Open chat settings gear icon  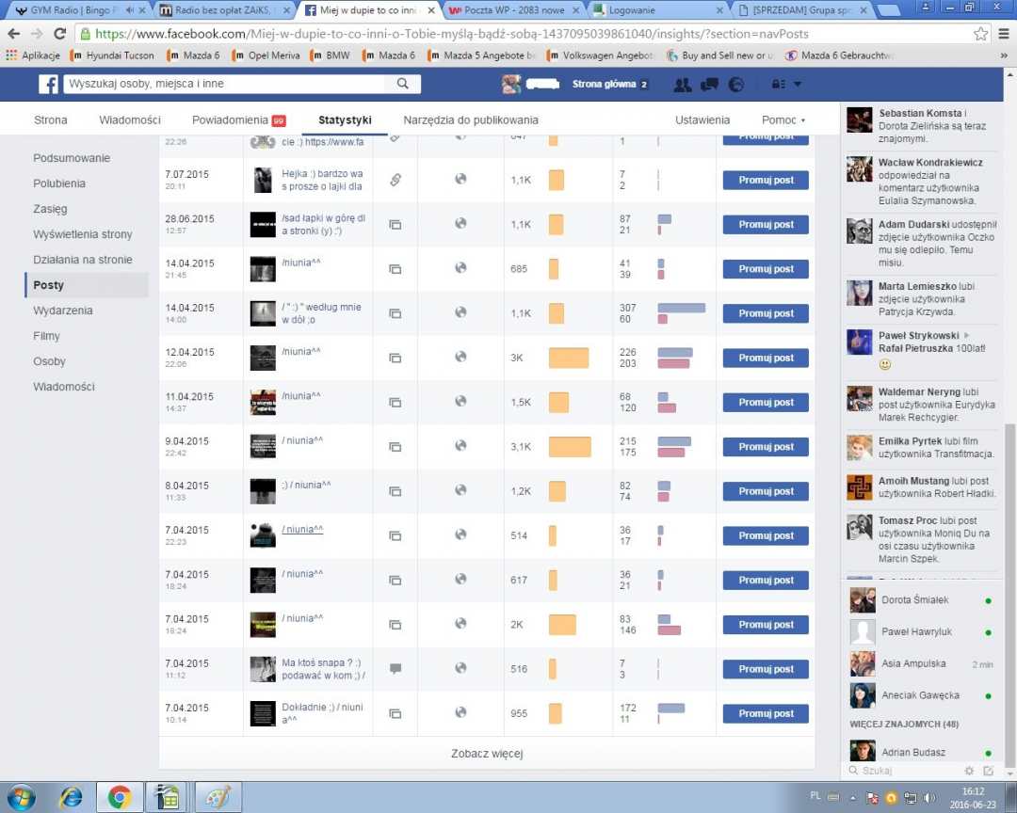tap(970, 771)
